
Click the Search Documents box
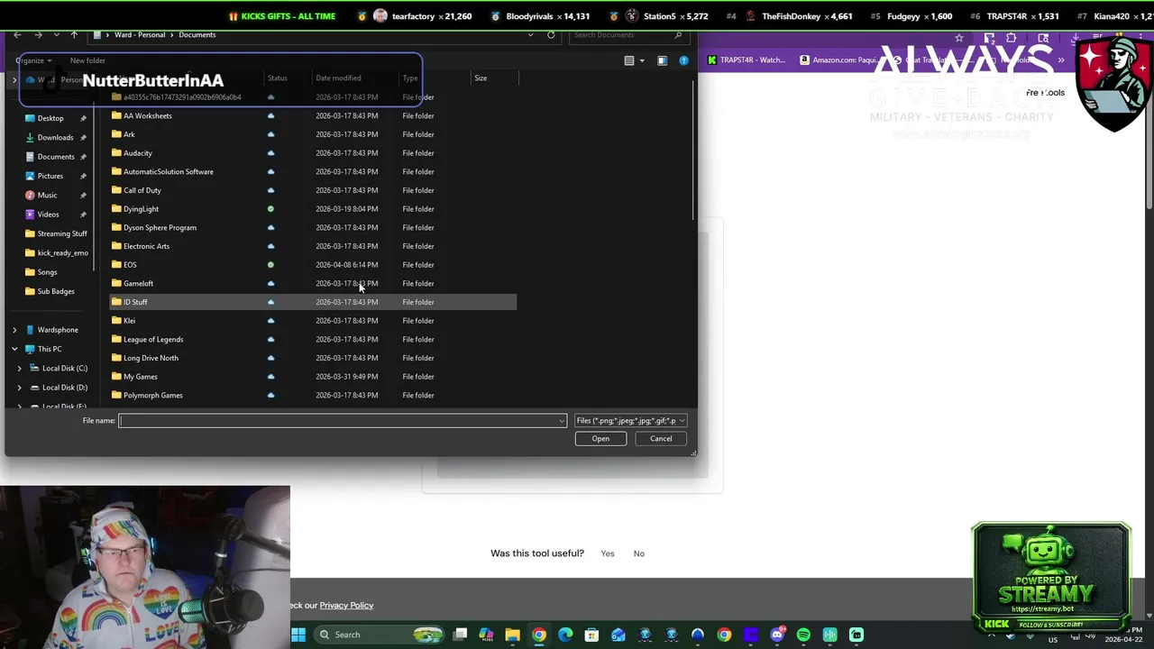click(x=628, y=35)
